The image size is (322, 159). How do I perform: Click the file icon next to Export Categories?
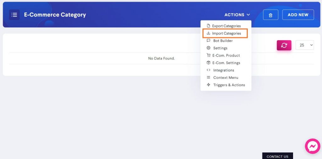click(208, 26)
